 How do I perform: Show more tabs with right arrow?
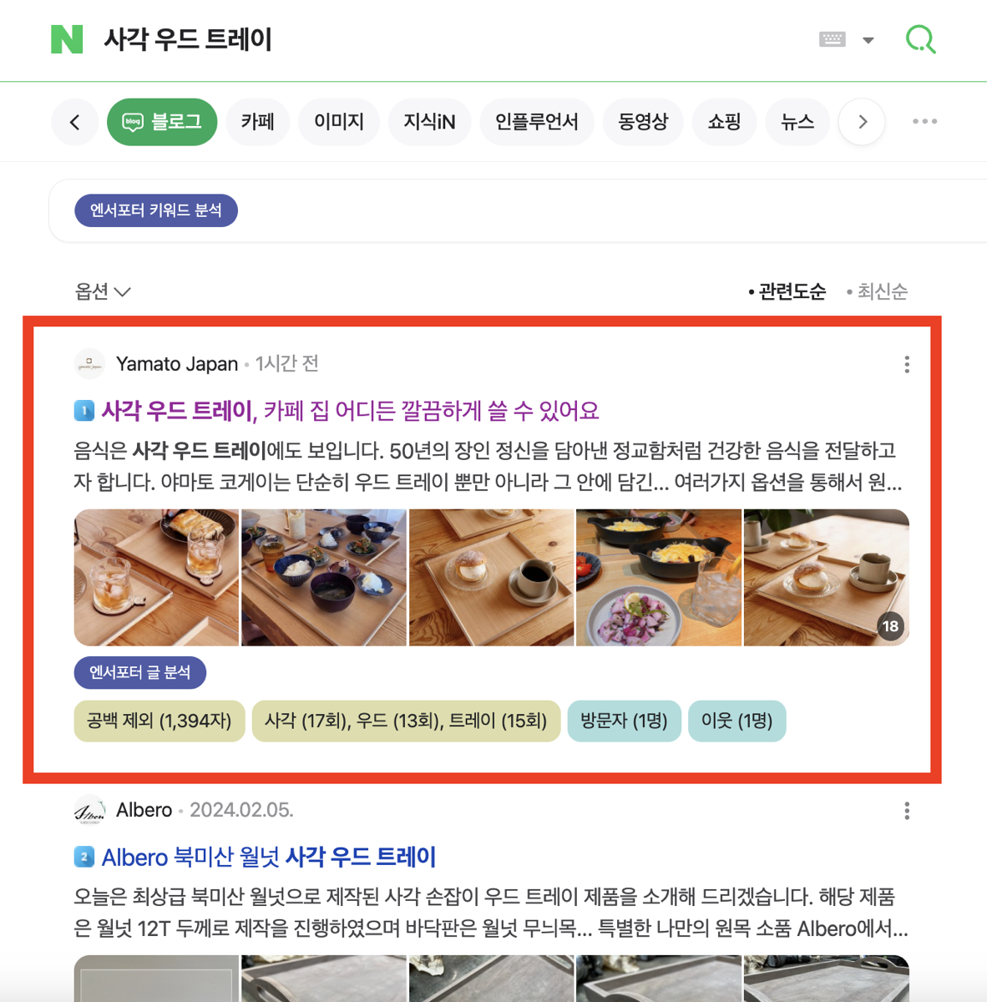[x=863, y=122]
